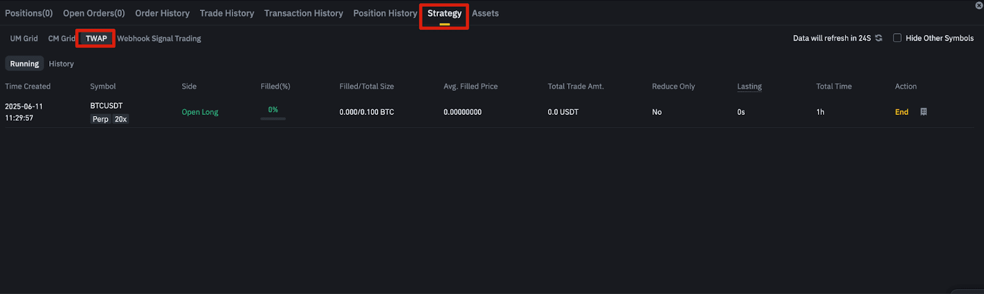This screenshot has height=294, width=984.
Task: Show the strategy History list
Action: click(x=61, y=64)
